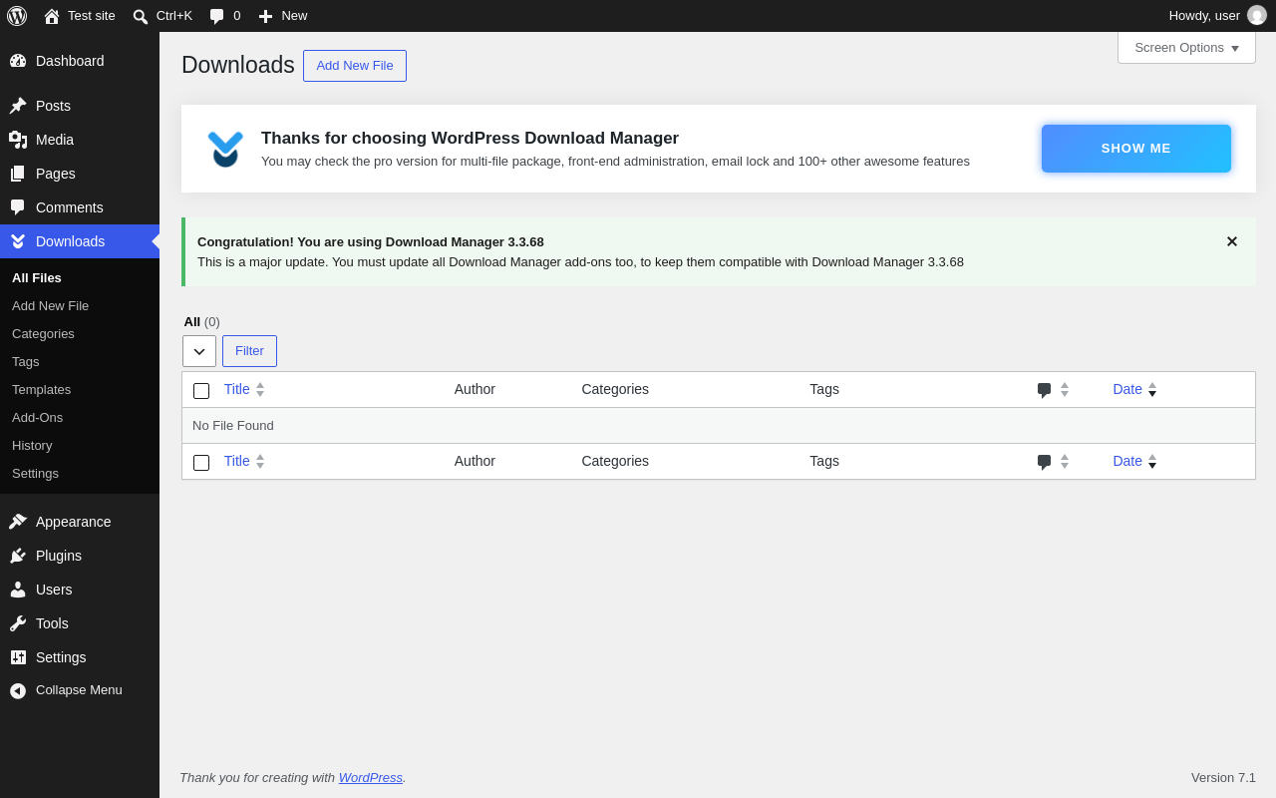Image resolution: width=1276 pixels, height=798 pixels.
Task: Click the Title column link in header
Action: (237, 390)
